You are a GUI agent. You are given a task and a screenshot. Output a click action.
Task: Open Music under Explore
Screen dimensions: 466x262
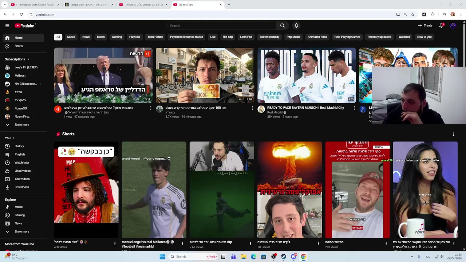tap(23, 207)
